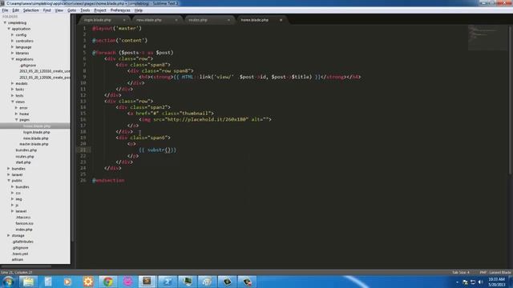513x288 pixels.
Task: Open the Tools menu
Action: [x=85, y=10]
